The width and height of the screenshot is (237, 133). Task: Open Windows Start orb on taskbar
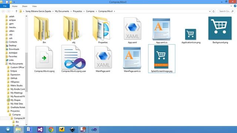[x=8, y=130]
